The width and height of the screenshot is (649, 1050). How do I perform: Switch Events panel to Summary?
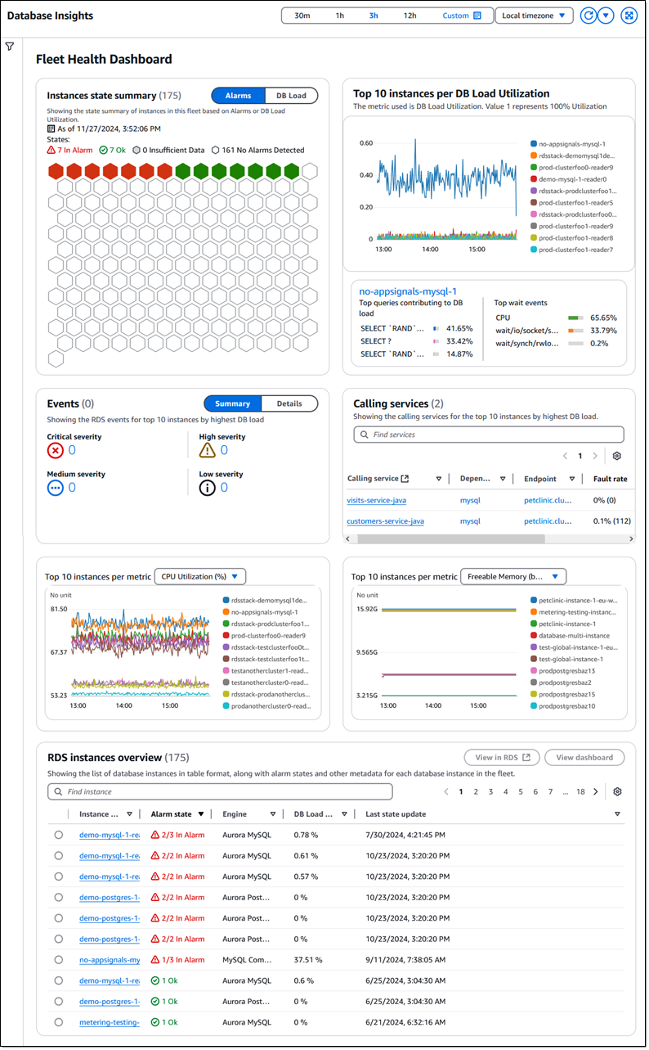pos(233,403)
